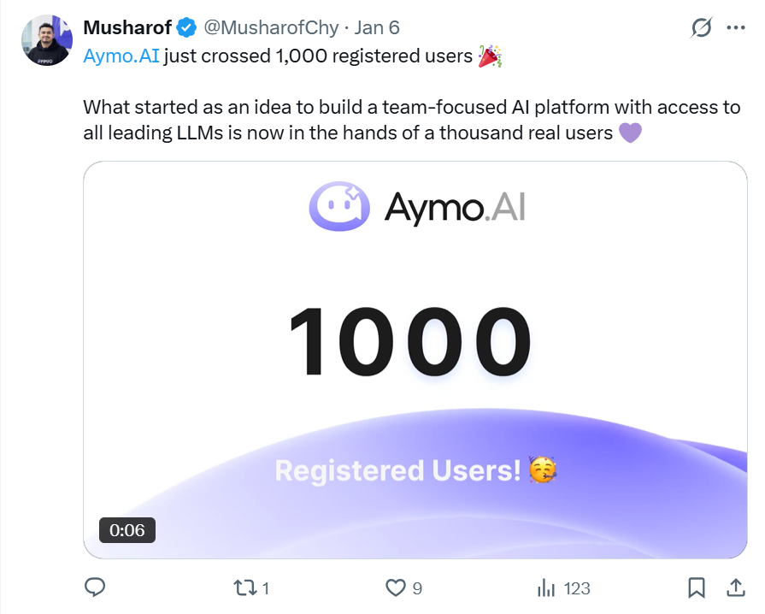Click the 0:06 video duration badge
Viewport: 765px width, 614px height.
coord(127,530)
